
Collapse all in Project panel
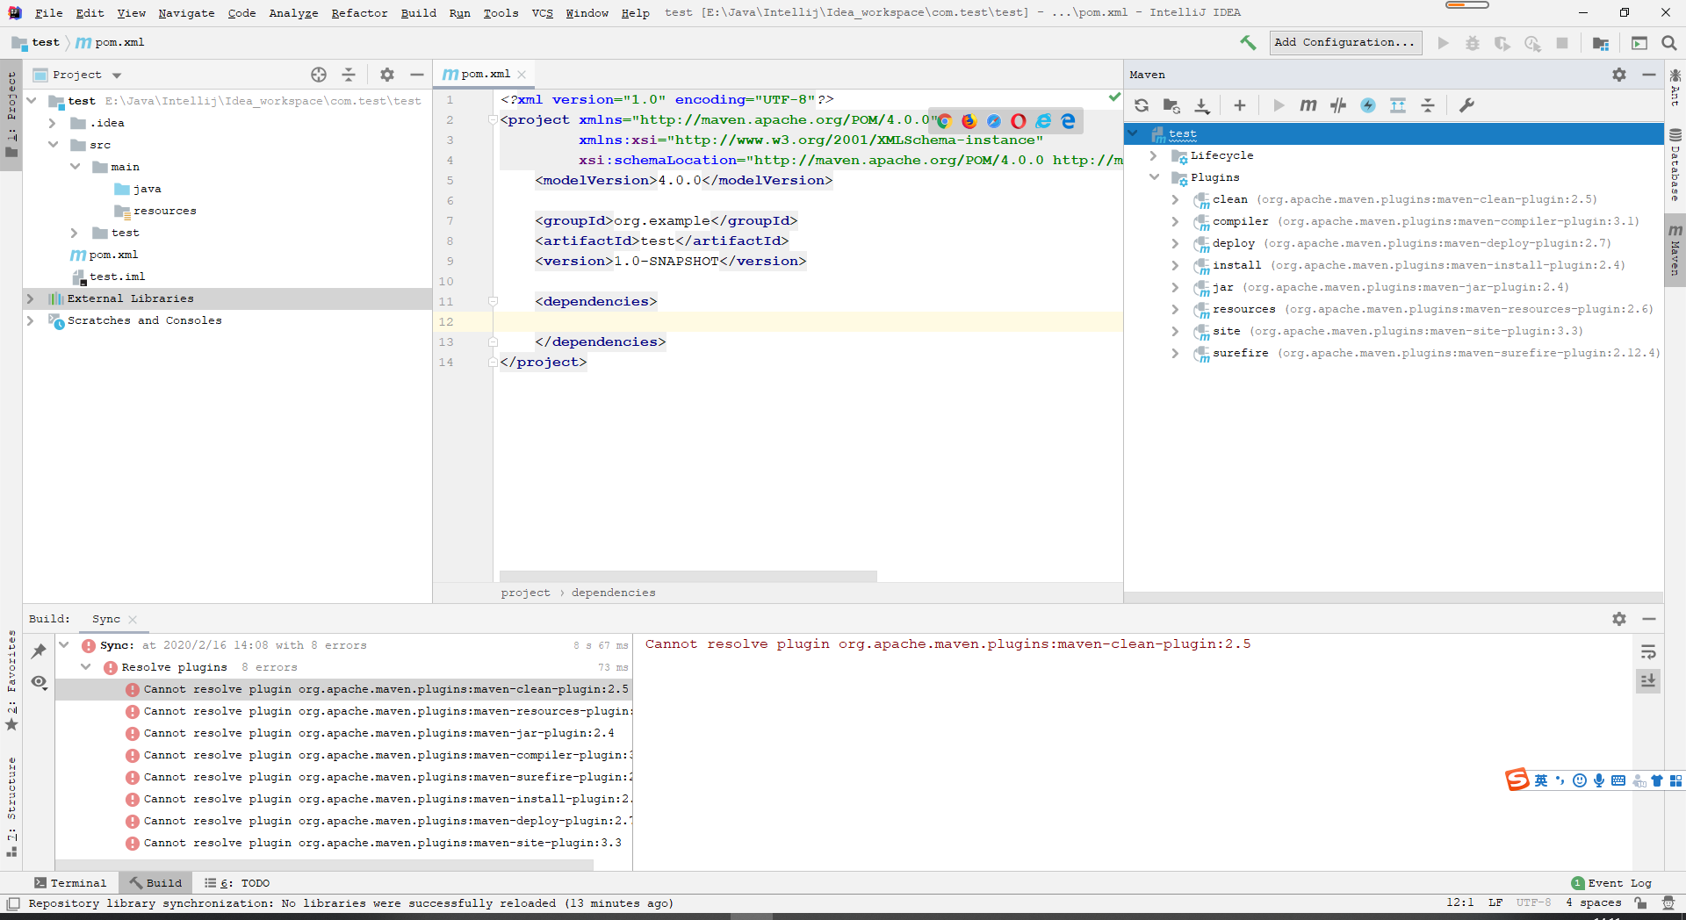pyautogui.click(x=349, y=75)
